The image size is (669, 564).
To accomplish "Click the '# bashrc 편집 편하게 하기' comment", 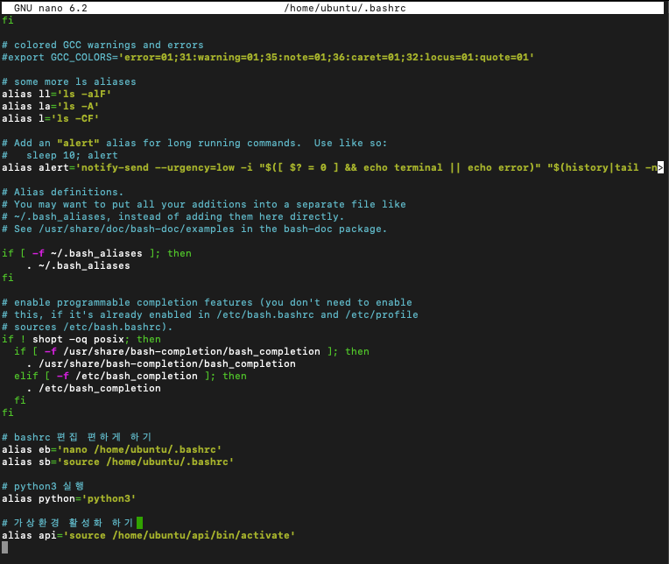I will [76, 437].
